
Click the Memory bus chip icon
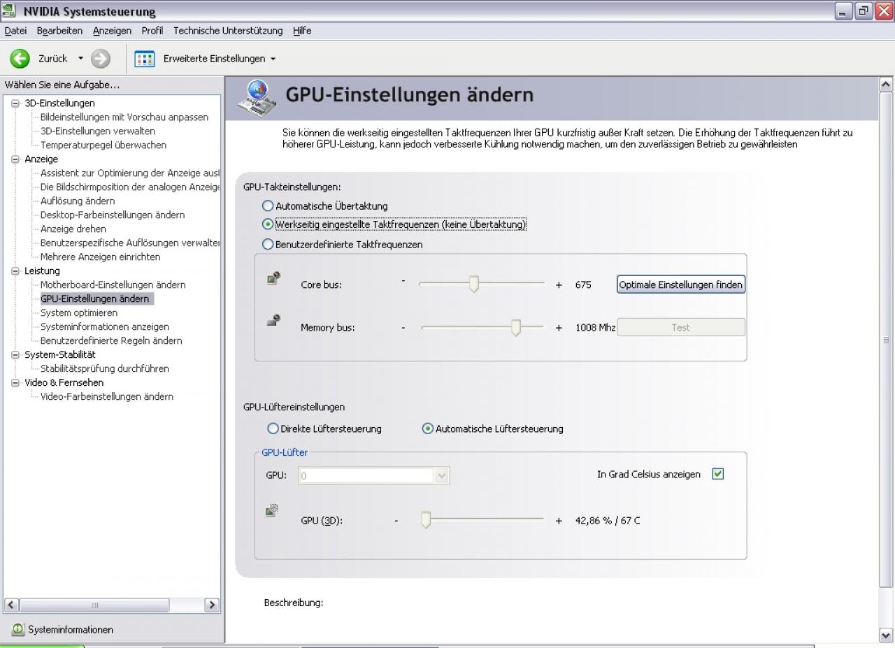[273, 320]
